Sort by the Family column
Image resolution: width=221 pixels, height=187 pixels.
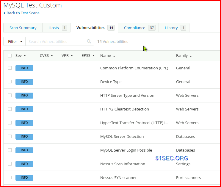pos(184,56)
